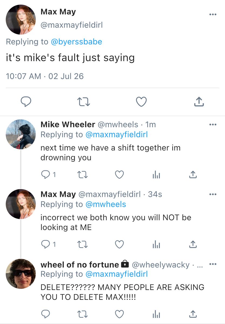Open the @mwheels mention link
The width and height of the screenshot is (225, 324).
(106, 204)
